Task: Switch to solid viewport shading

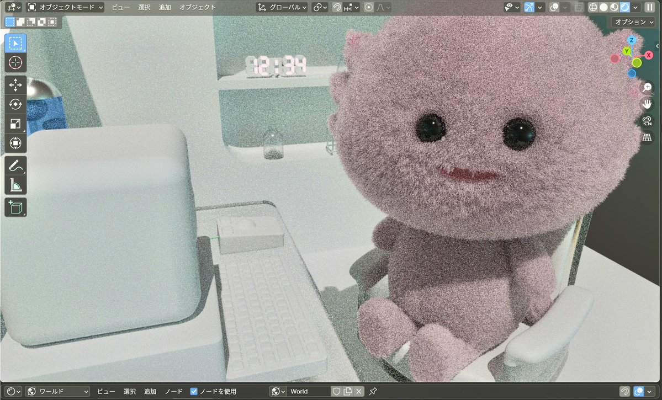Action: (603, 7)
